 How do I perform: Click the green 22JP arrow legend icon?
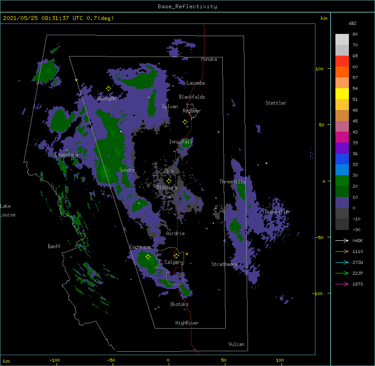(342, 273)
